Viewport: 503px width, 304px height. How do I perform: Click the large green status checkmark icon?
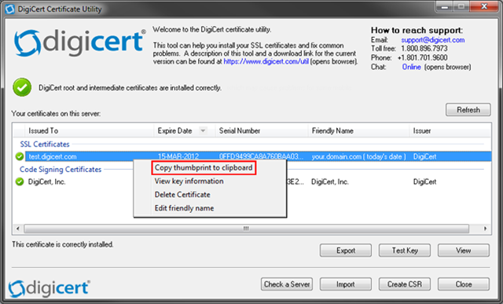[x=22, y=87]
